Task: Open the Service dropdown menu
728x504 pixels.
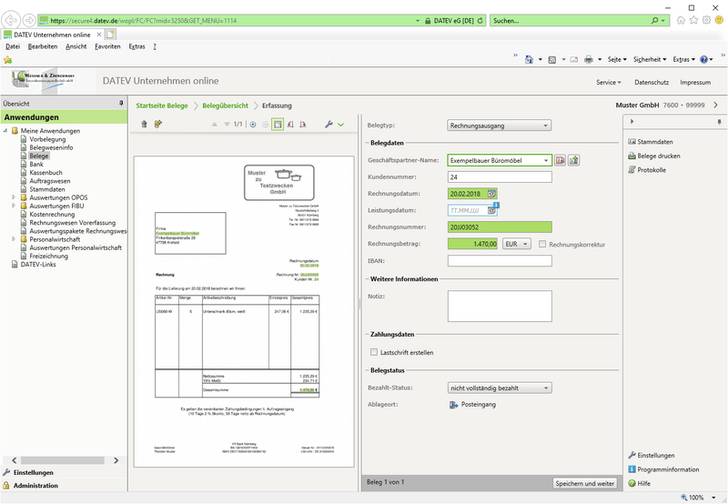Action: (x=609, y=82)
